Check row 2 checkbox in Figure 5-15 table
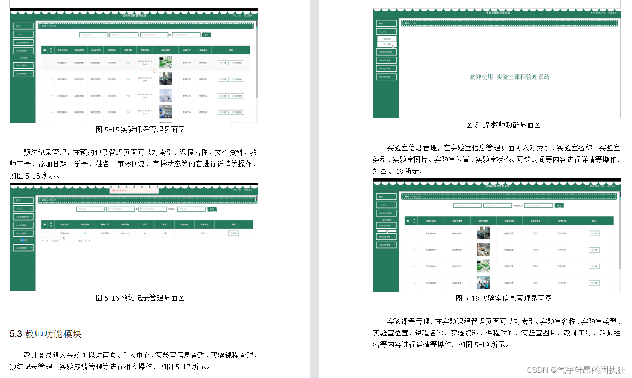The height and width of the screenshot is (378, 632). pyautogui.click(x=44, y=79)
